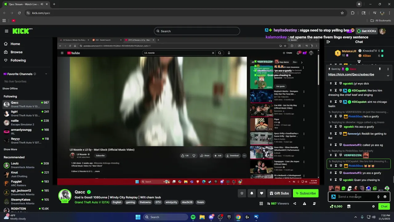Image resolution: width=394 pixels, height=222 pixels.
Task: Open the emote picker
Action: [x=385, y=197]
